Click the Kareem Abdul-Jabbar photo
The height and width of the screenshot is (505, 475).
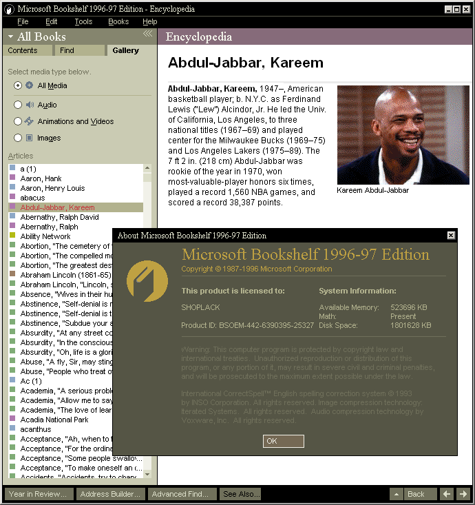click(403, 134)
